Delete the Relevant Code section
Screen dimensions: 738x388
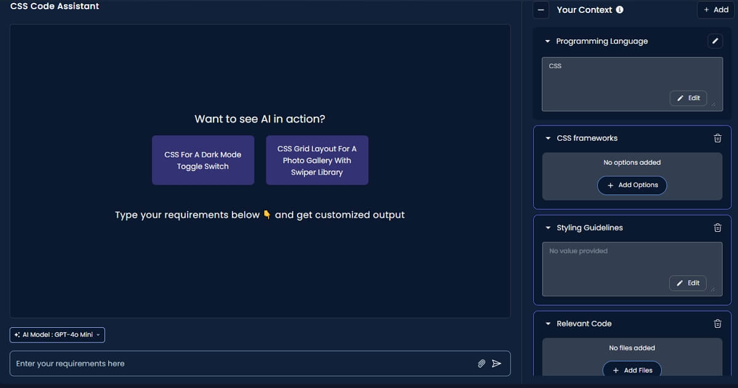point(717,323)
